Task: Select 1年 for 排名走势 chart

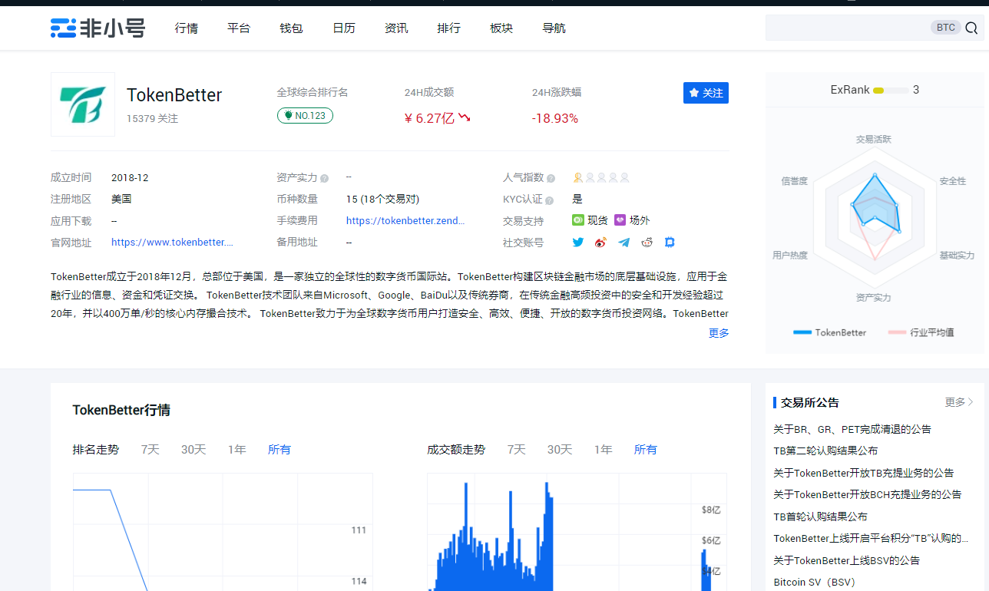Action: pyautogui.click(x=237, y=450)
